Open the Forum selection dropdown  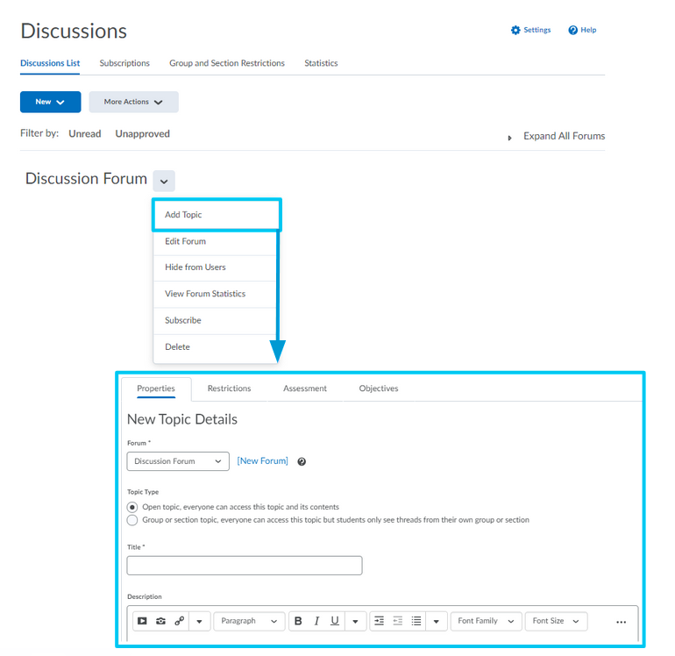[178, 461]
